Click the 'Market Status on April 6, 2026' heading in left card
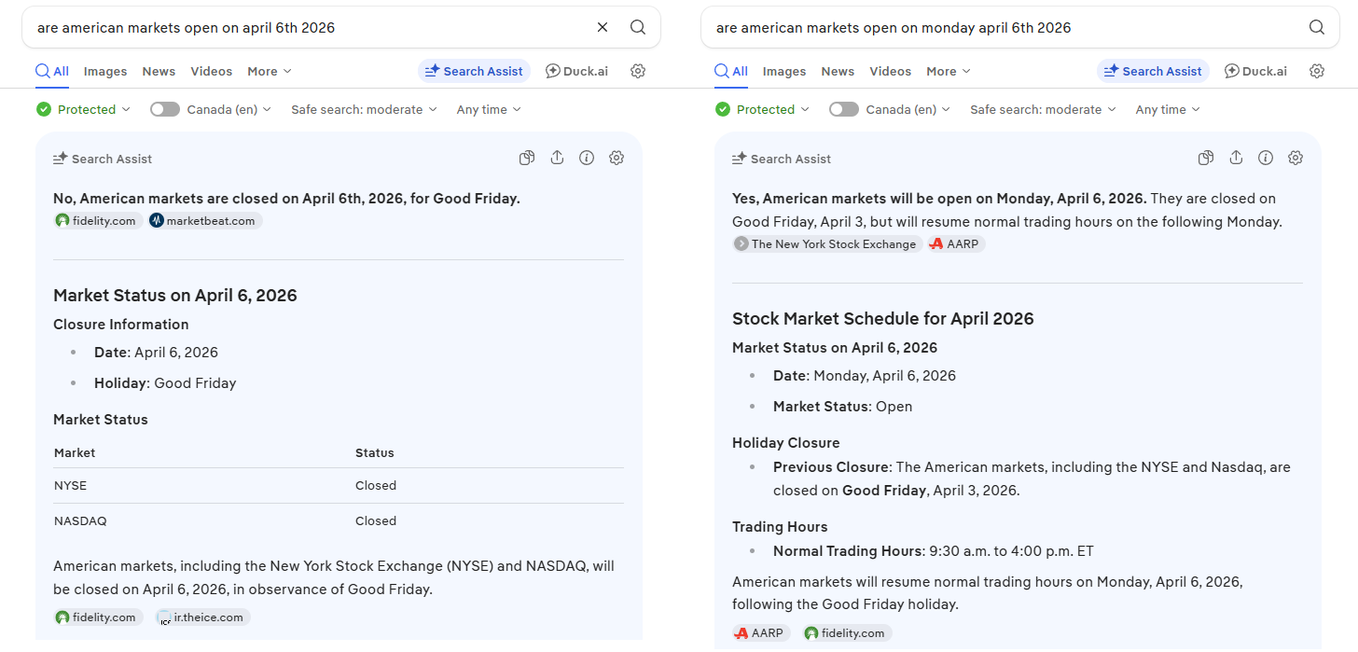 point(175,296)
